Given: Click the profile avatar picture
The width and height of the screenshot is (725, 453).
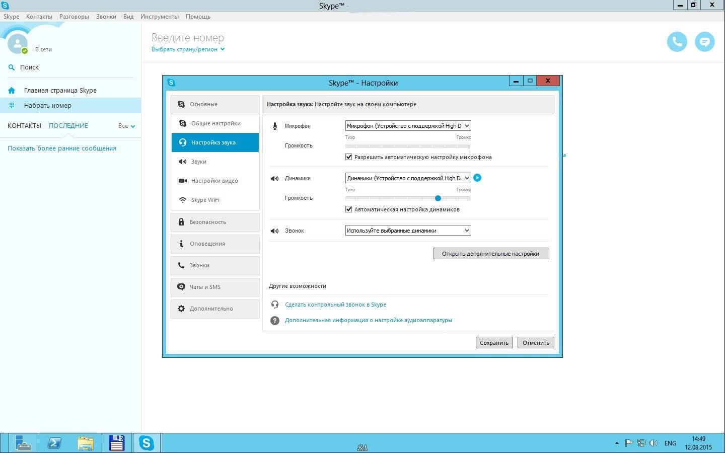Looking at the screenshot, I should (x=17, y=44).
